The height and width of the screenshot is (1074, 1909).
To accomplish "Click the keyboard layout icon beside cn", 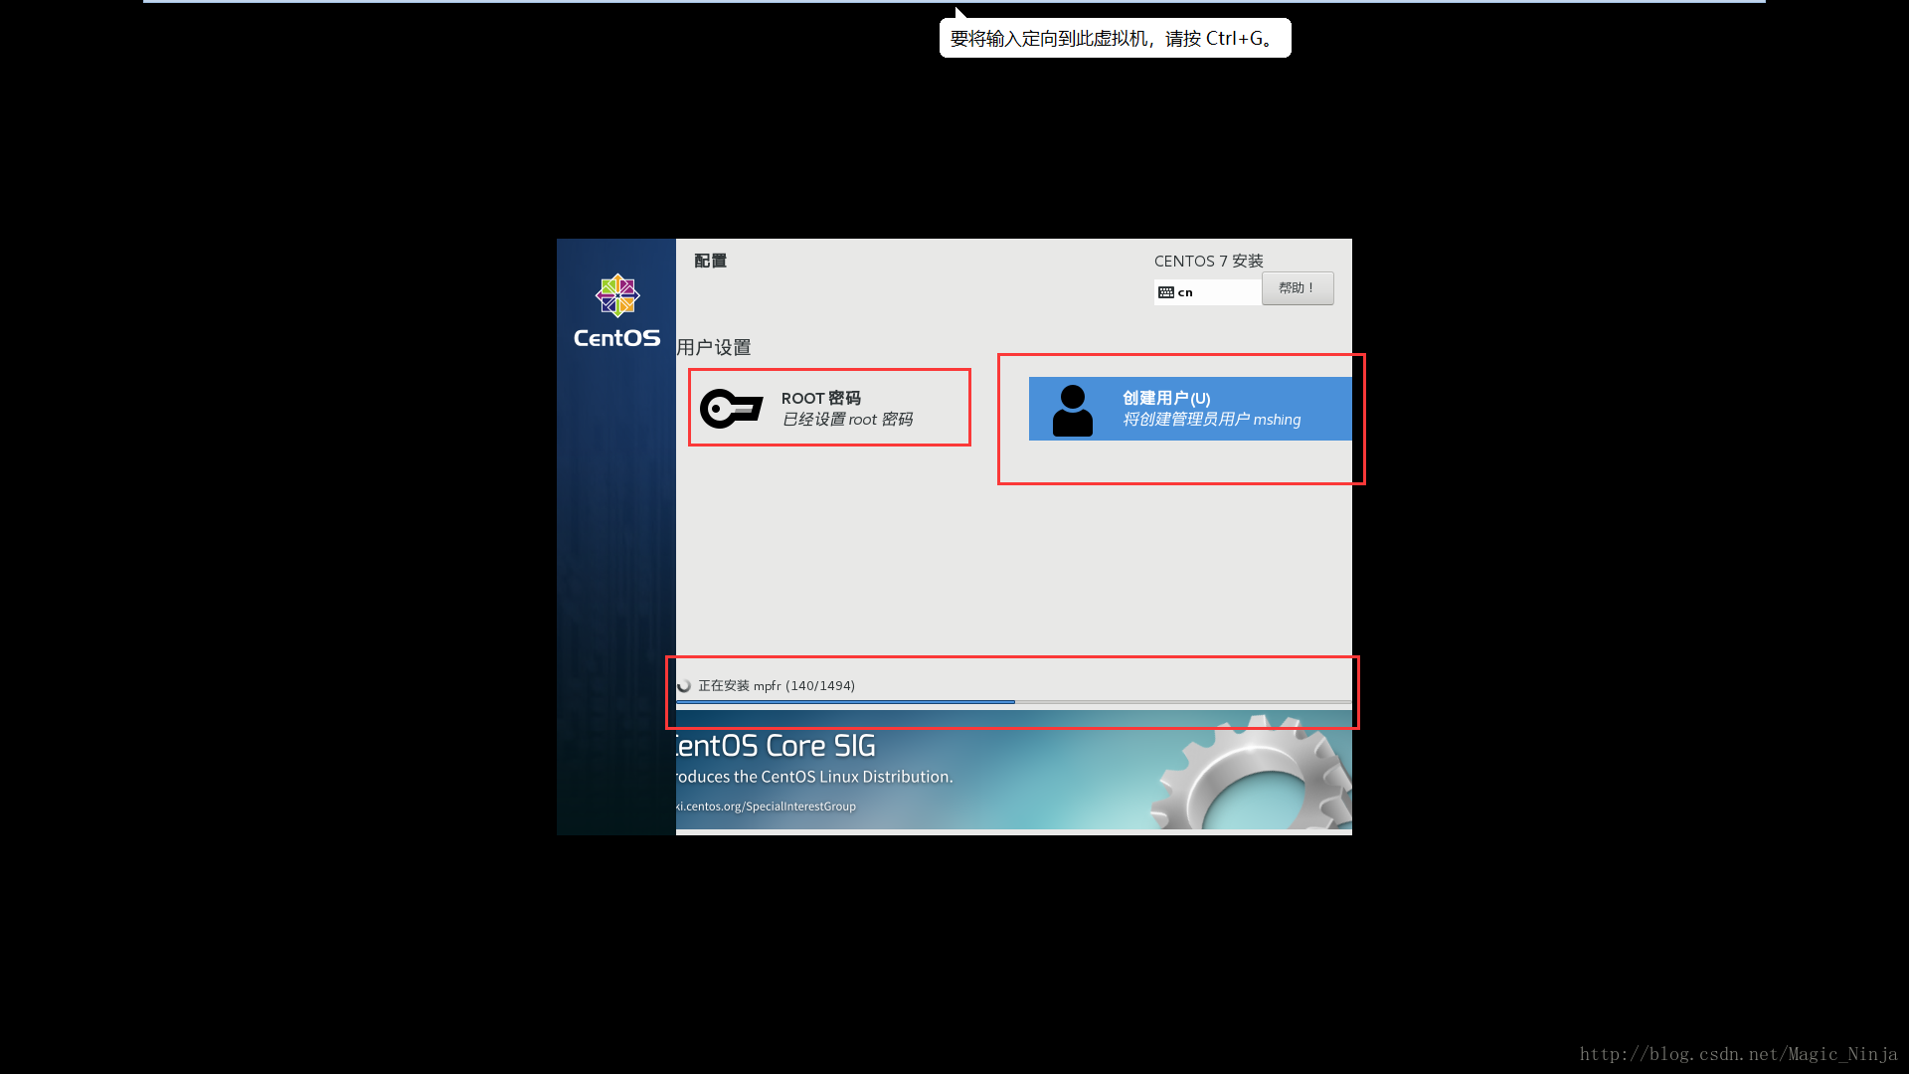I will 1166,292.
